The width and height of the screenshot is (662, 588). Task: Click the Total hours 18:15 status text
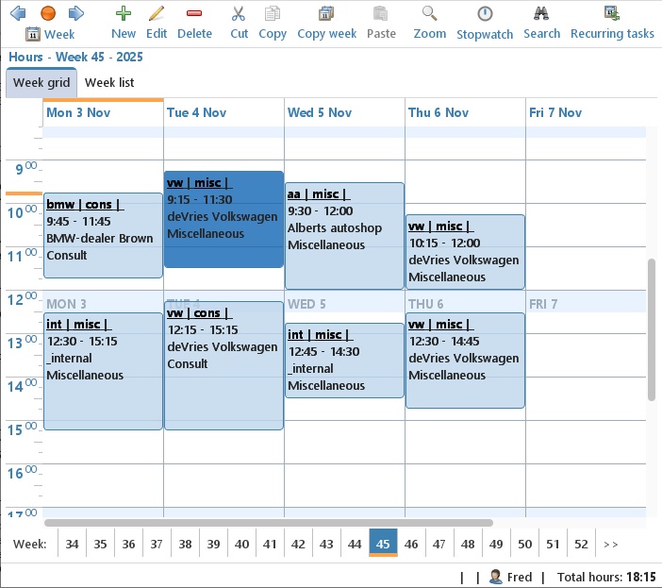pyautogui.click(x=606, y=577)
